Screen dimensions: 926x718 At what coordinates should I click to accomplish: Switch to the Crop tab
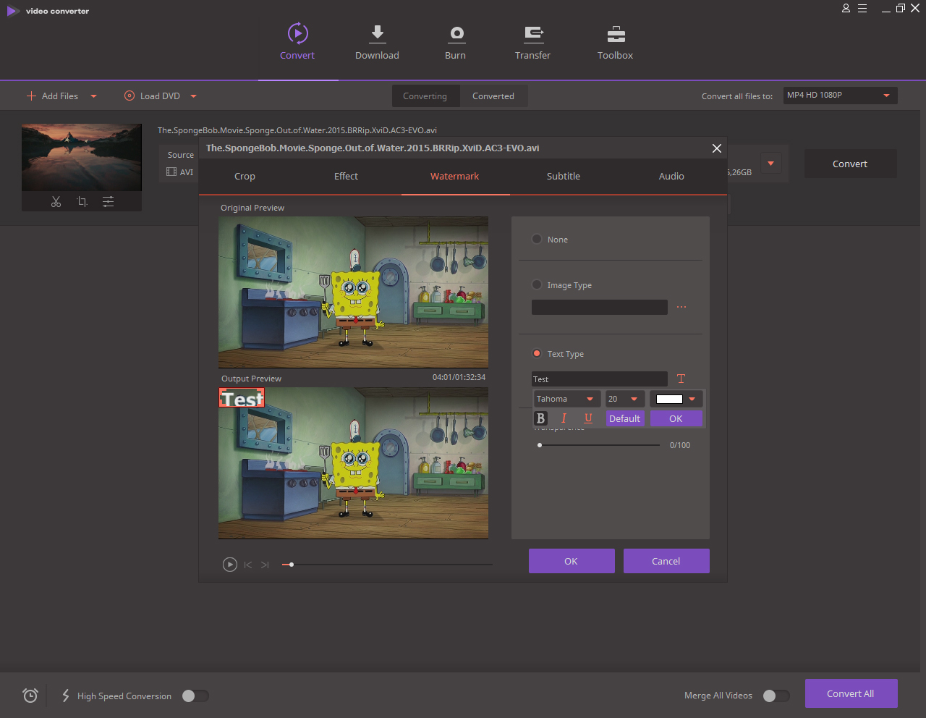(x=245, y=176)
